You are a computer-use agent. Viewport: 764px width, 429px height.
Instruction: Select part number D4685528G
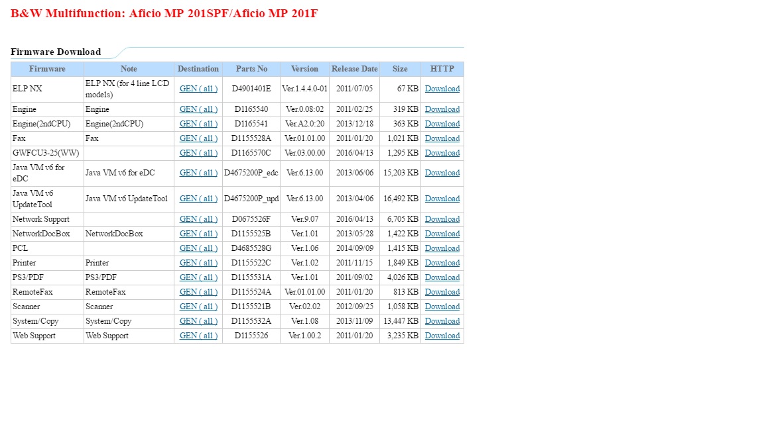(x=251, y=248)
